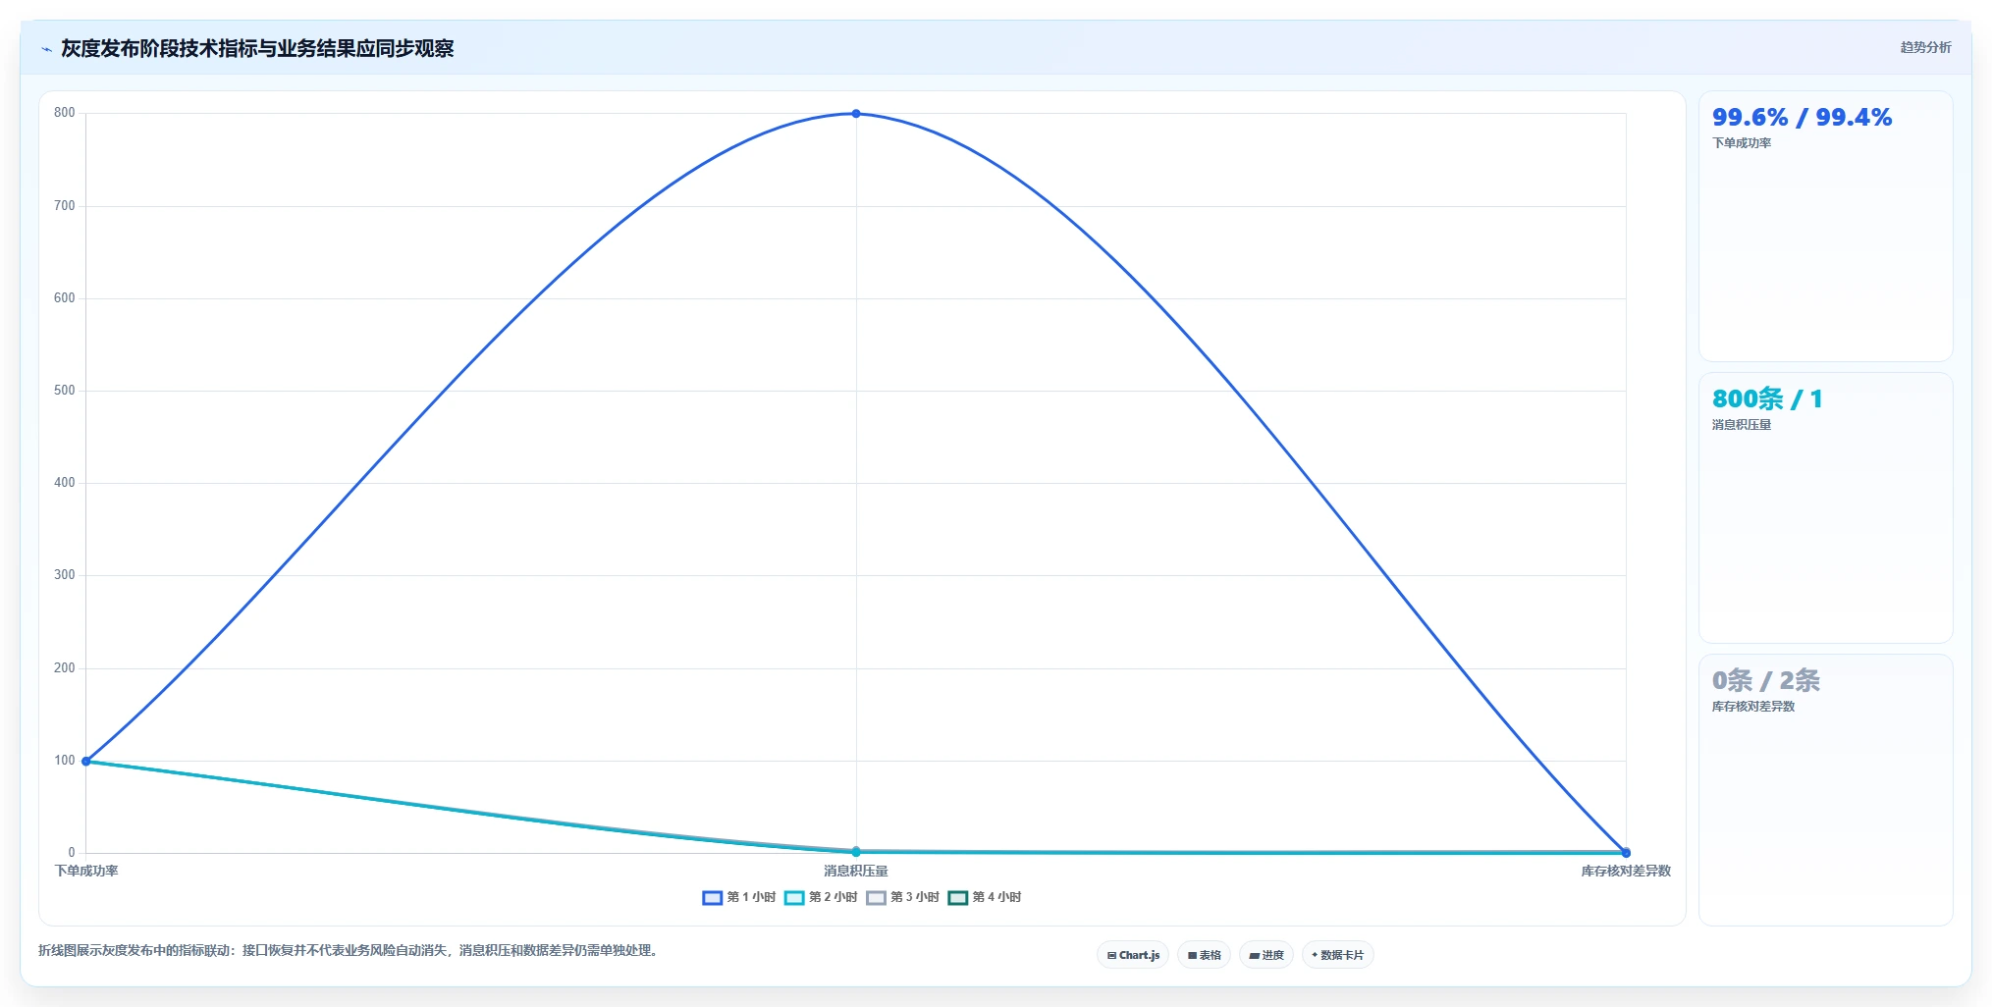Click the 趋势分析 label in the header
The image size is (1992, 1007).
click(1925, 47)
